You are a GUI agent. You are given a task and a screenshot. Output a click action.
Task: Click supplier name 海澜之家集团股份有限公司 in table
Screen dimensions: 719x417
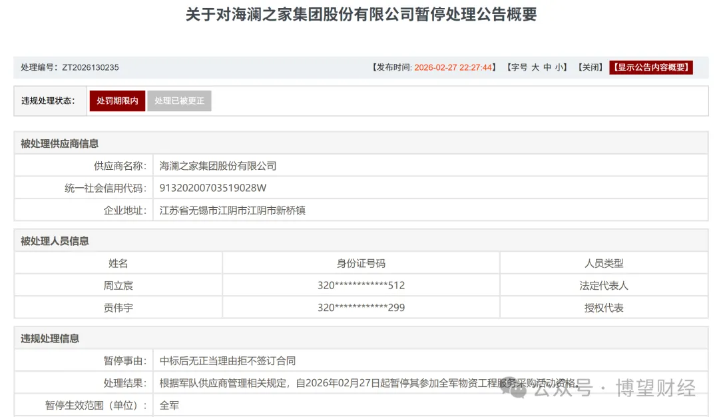pyautogui.click(x=218, y=166)
